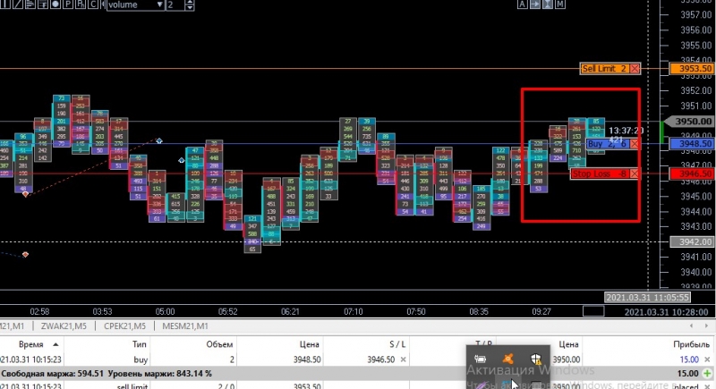The width and height of the screenshot is (716, 389).
Task: Open the horizontal volume profile tool
Action: (x=30, y=4)
